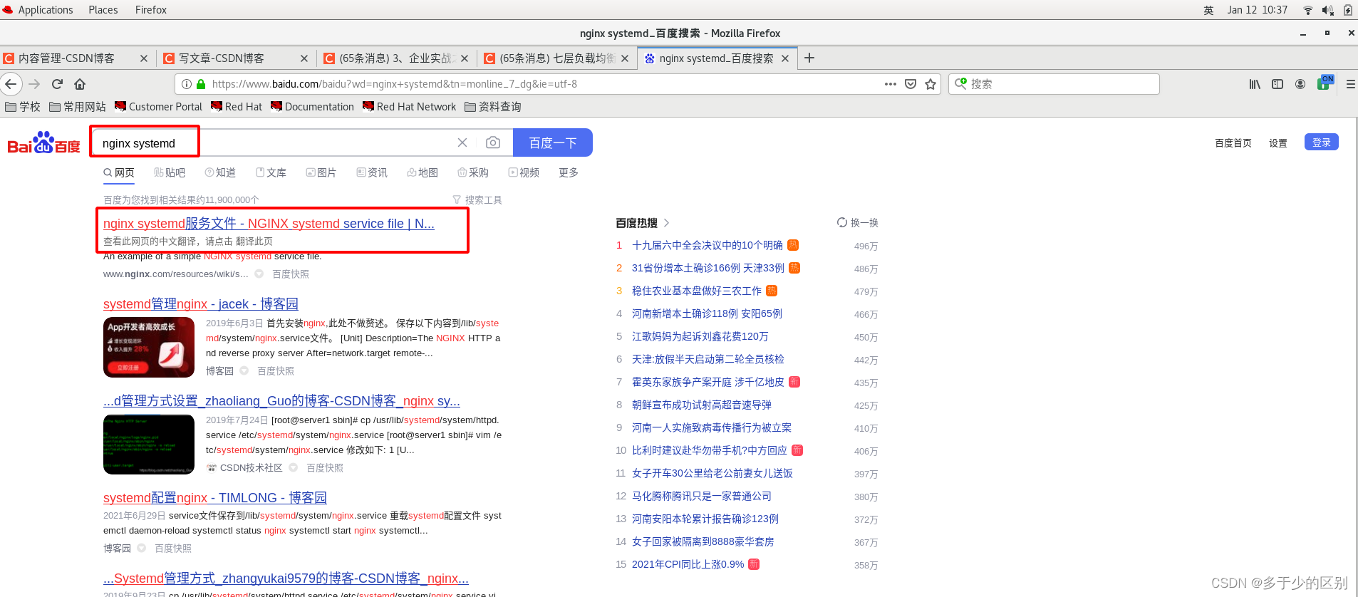The height and width of the screenshot is (597, 1358).
Task: Open a new tab with plus button
Action: coord(809,58)
